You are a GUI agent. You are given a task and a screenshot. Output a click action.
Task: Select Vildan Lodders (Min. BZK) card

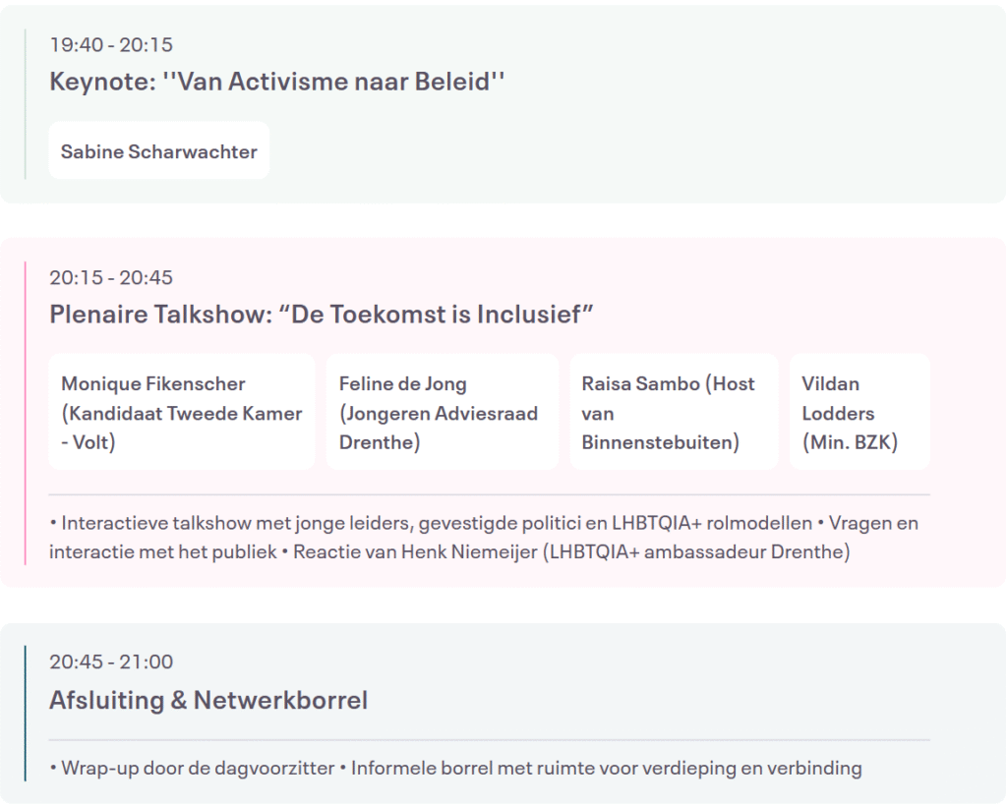pos(859,413)
